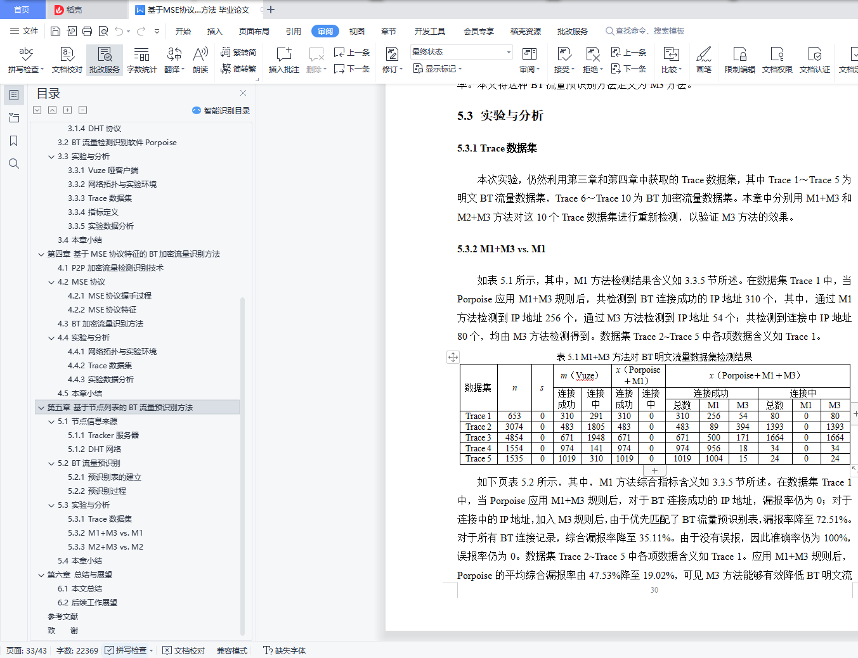
Task: Open the 文件 file menu
Action: 24,31
